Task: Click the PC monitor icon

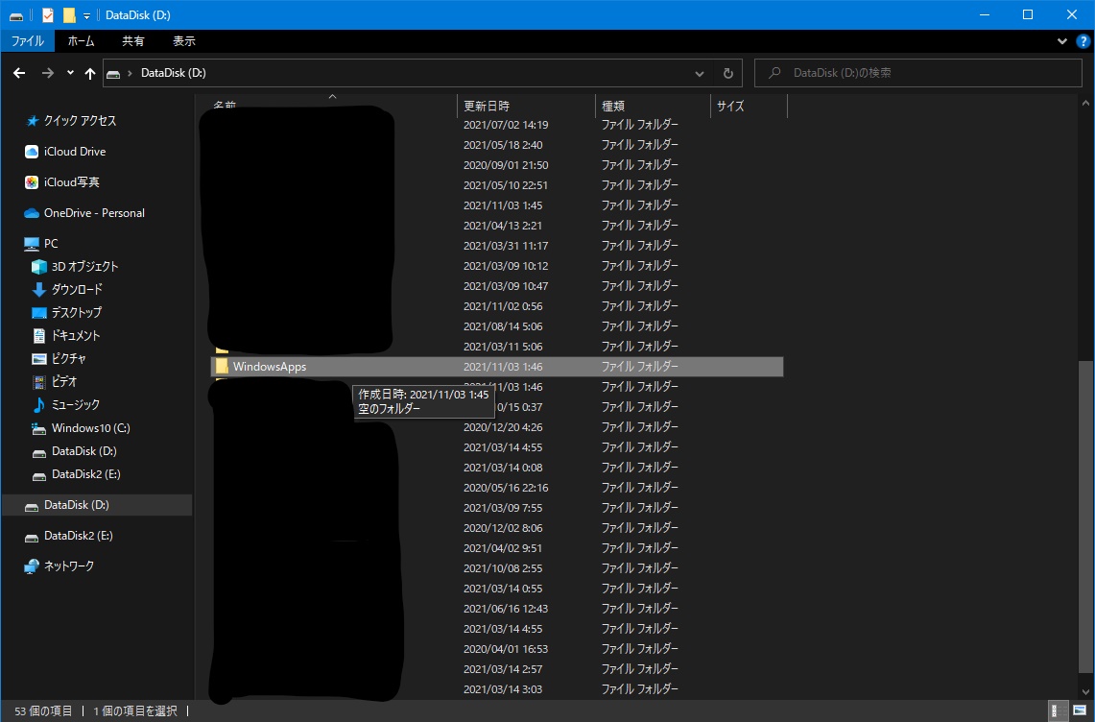Action: pos(32,244)
